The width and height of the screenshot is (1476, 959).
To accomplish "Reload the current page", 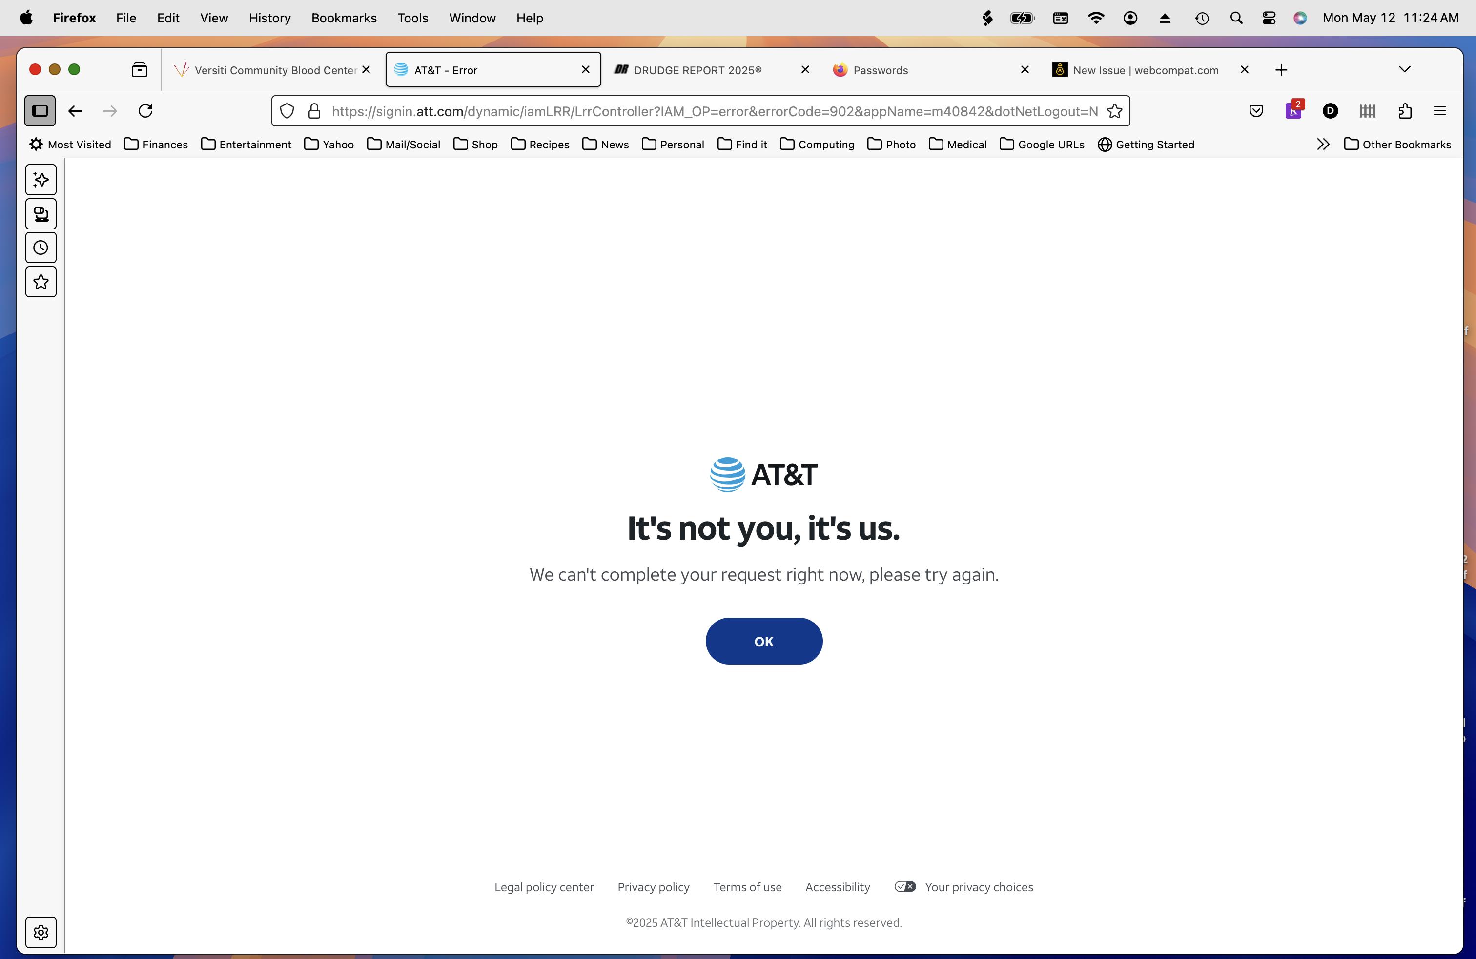I will [146, 110].
